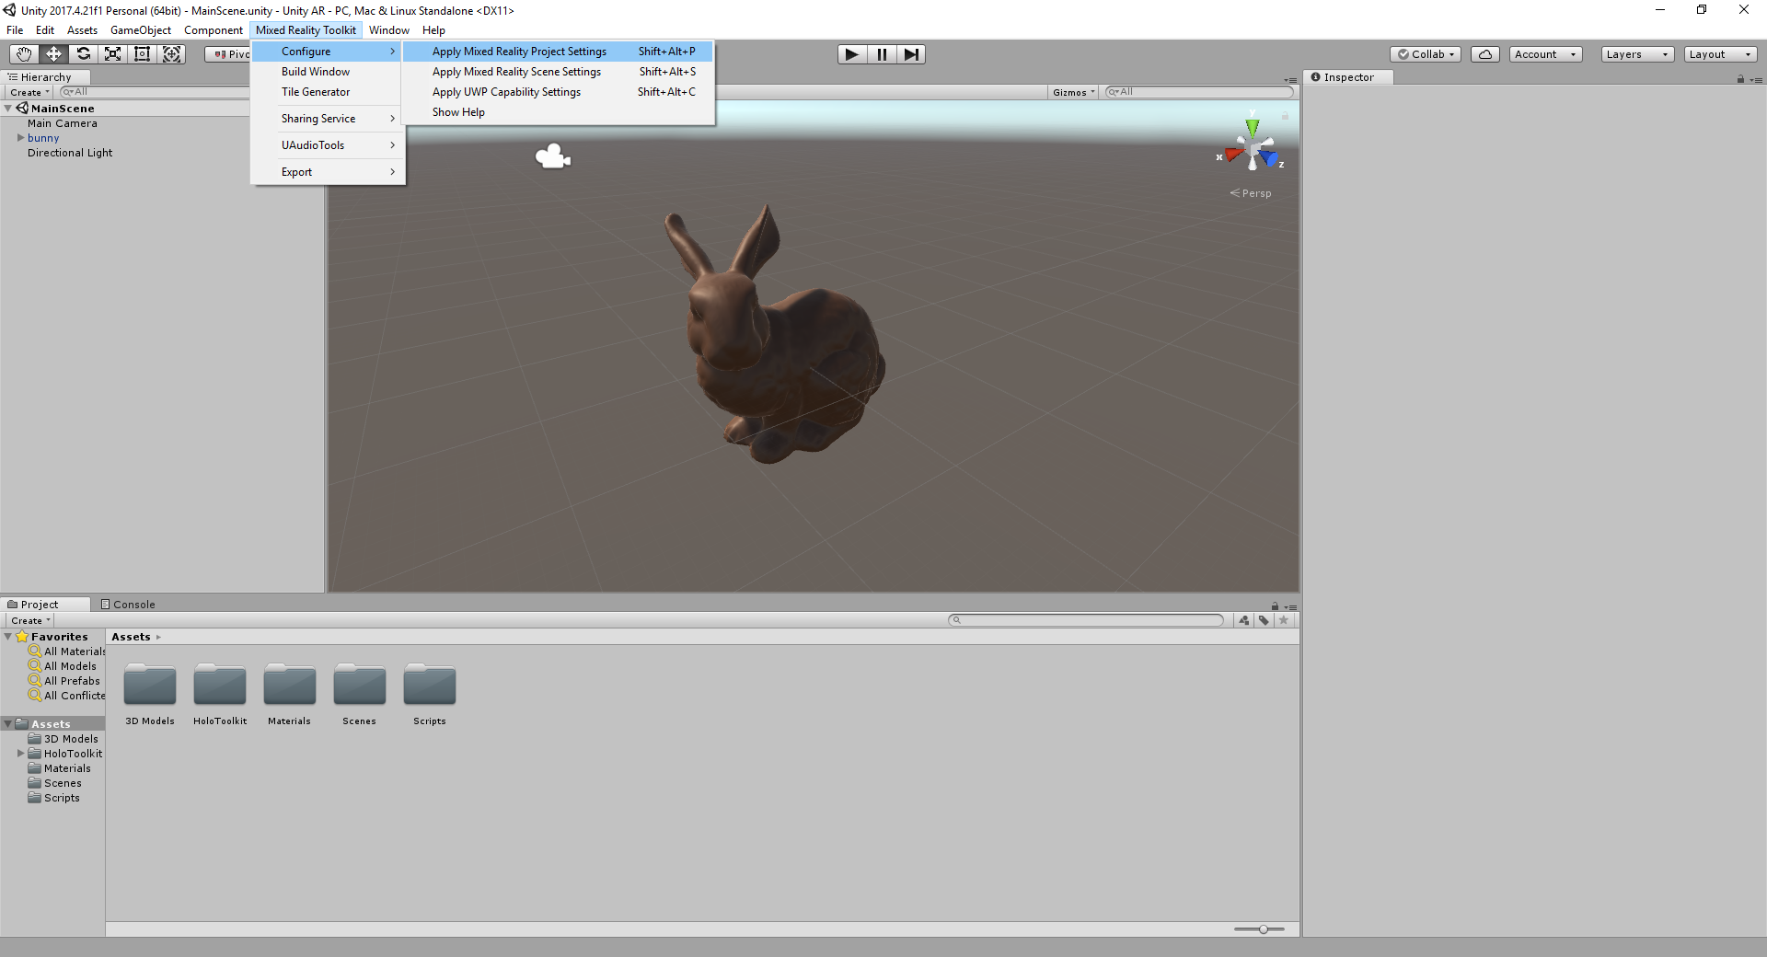Screen dimensions: 1767x957
Task: Click the Step frame button
Action: point(910,54)
